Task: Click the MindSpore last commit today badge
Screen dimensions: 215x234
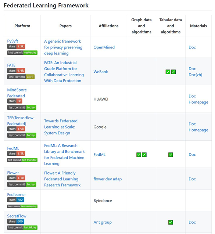Action: click(22, 107)
